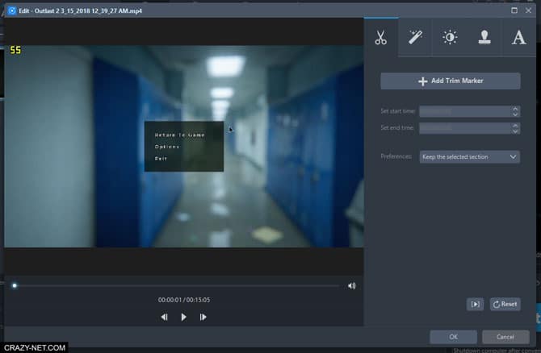The image size is (541, 353).
Task: Click Add Trim Marker button
Action: 451,81
